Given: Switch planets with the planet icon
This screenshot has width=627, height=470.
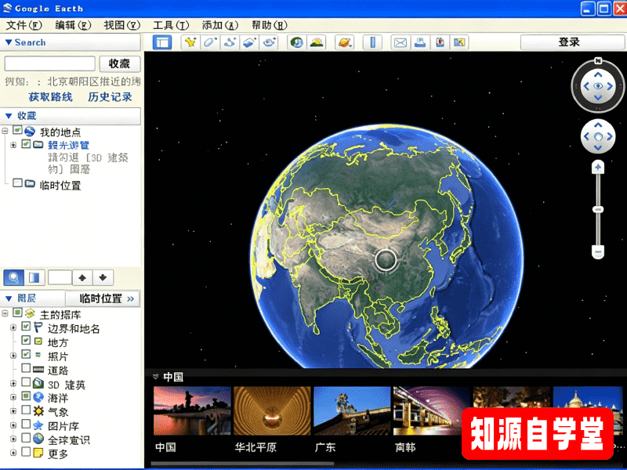Looking at the screenshot, I should 344,42.
